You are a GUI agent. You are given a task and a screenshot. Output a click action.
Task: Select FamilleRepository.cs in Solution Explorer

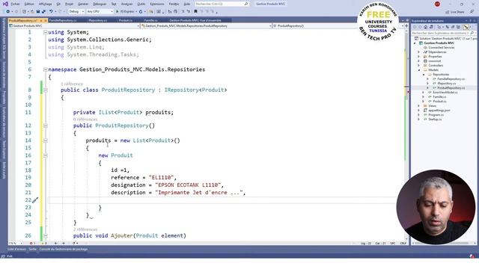tap(451, 79)
